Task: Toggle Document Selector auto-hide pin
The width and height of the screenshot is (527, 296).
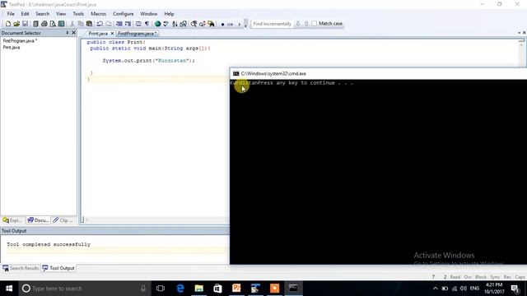Action: point(68,33)
